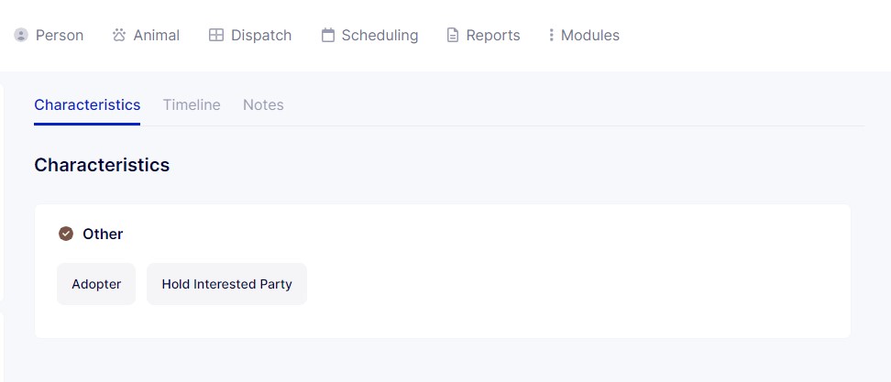Click the Scheduling calendar icon
This screenshot has width=891, height=382.
coord(328,36)
